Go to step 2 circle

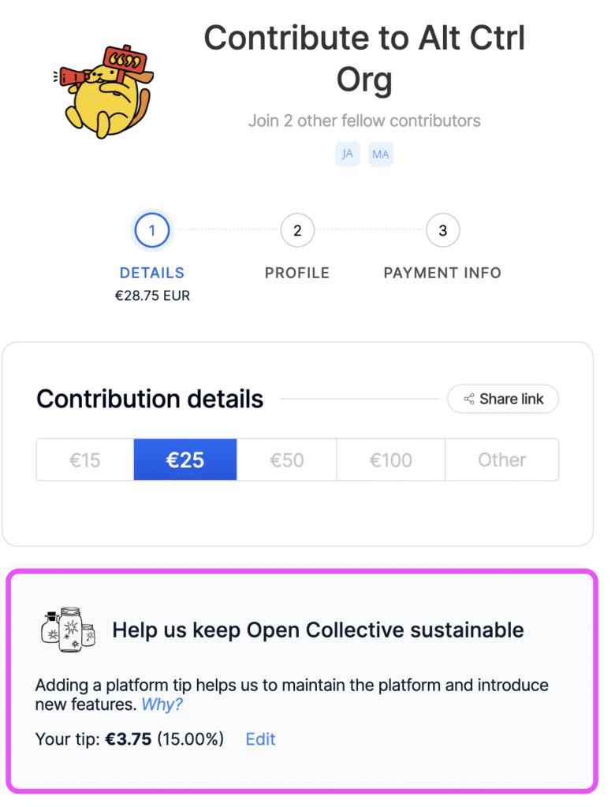click(x=297, y=231)
